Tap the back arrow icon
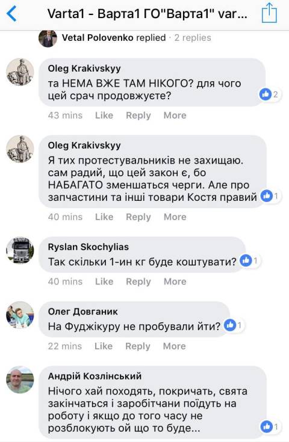Image resolution: width=289 pixels, height=442 pixels. [11, 14]
